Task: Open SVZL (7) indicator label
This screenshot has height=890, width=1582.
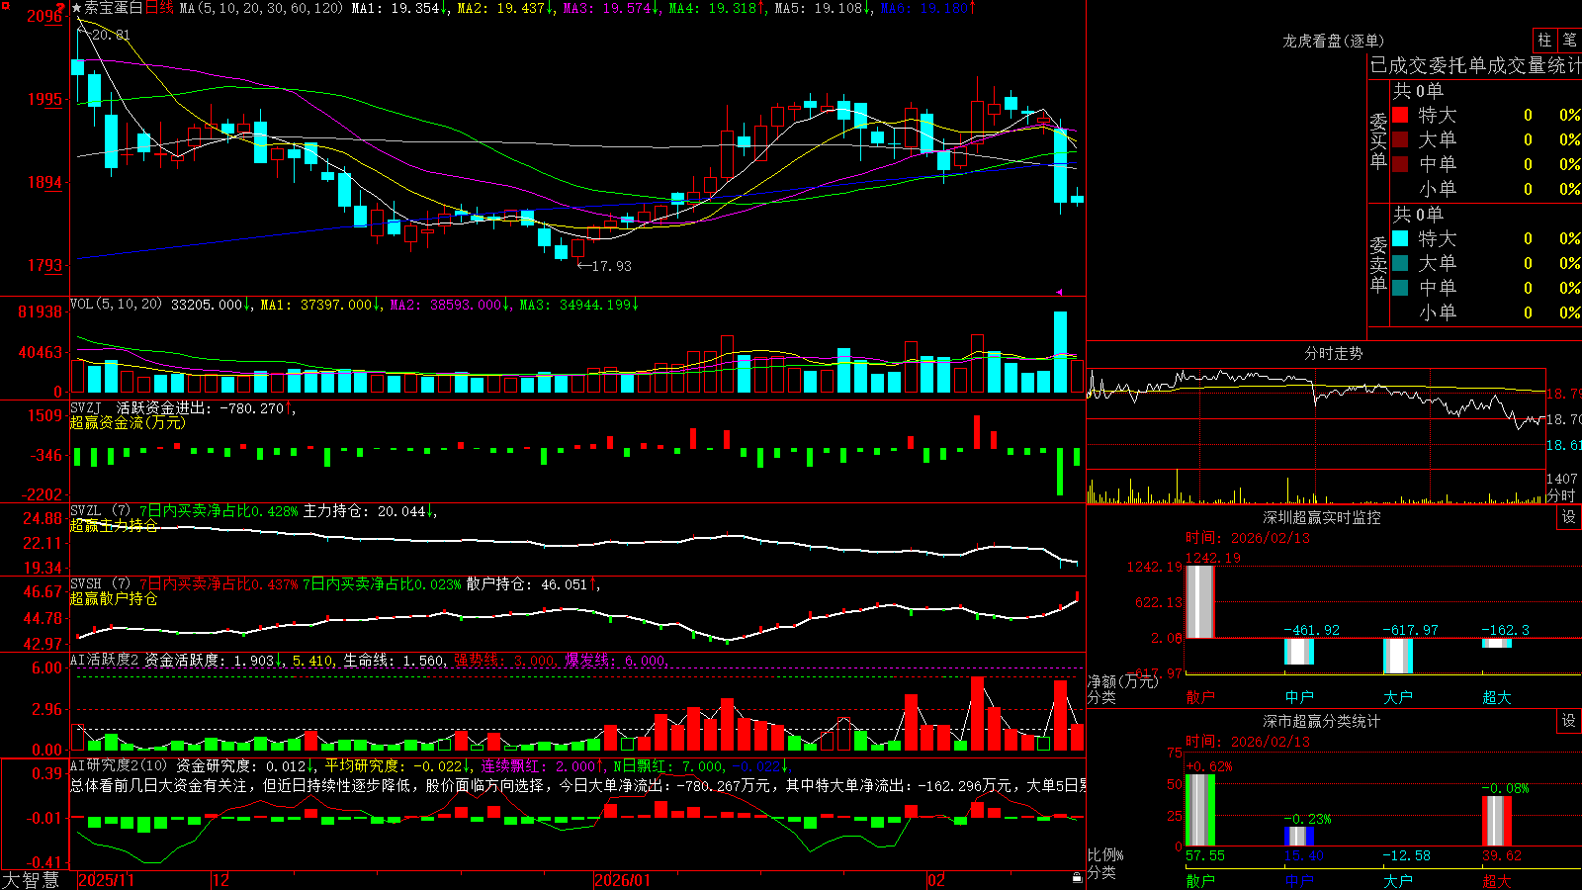Action: pyautogui.click(x=100, y=511)
